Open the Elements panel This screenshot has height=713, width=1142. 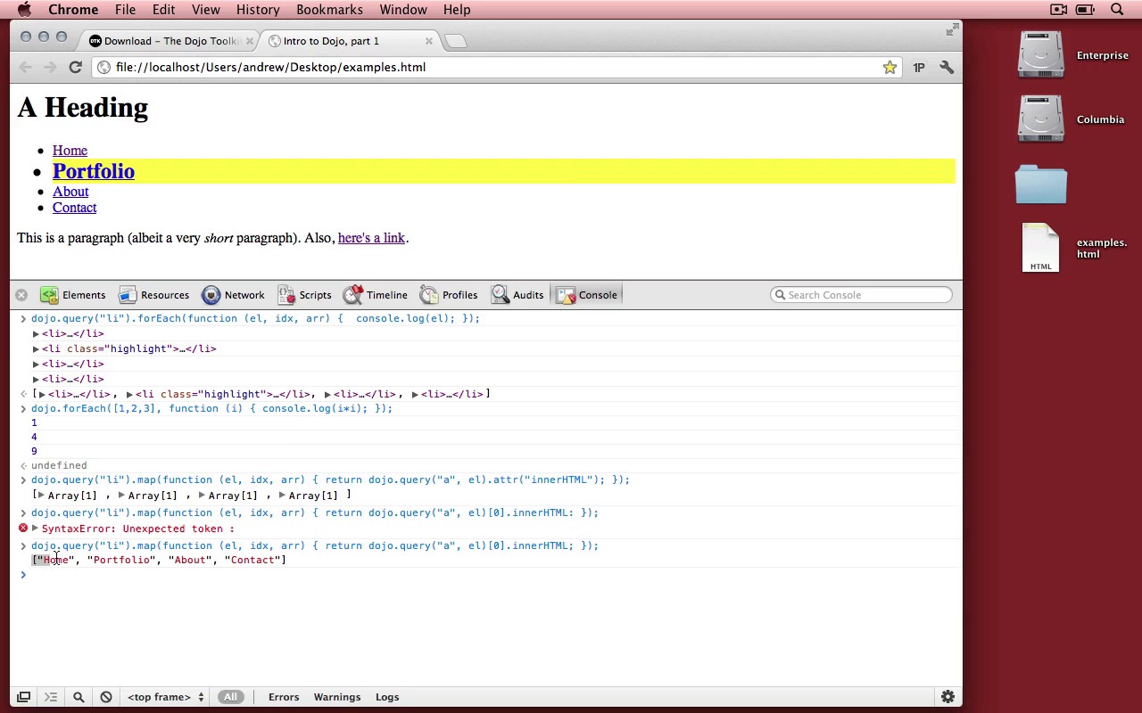tap(73, 295)
